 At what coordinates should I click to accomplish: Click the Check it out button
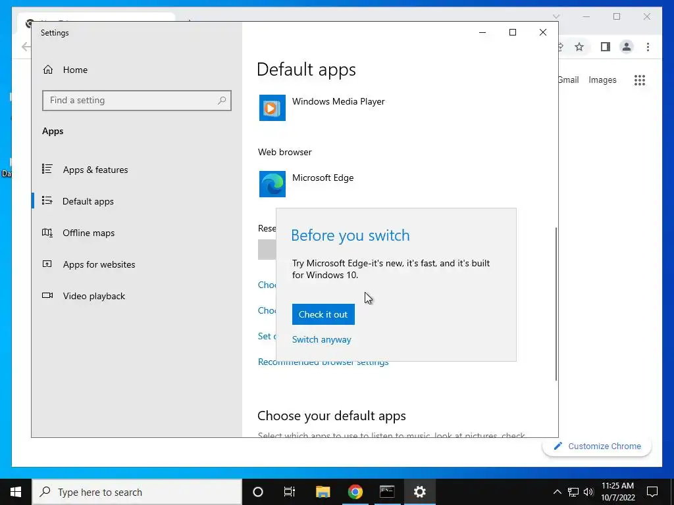323,314
